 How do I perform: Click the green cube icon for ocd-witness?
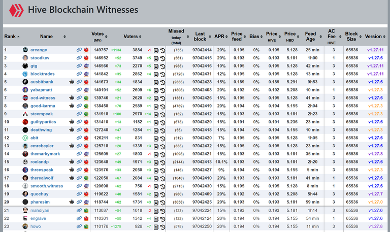coord(86,98)
